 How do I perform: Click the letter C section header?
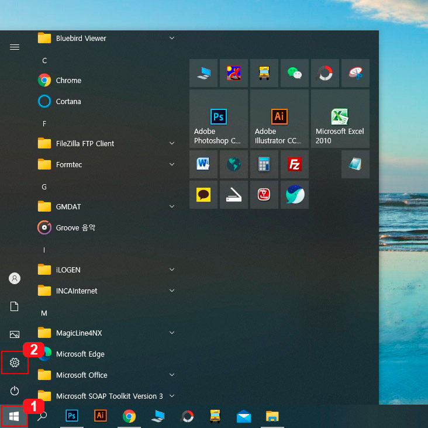(44, 61)
